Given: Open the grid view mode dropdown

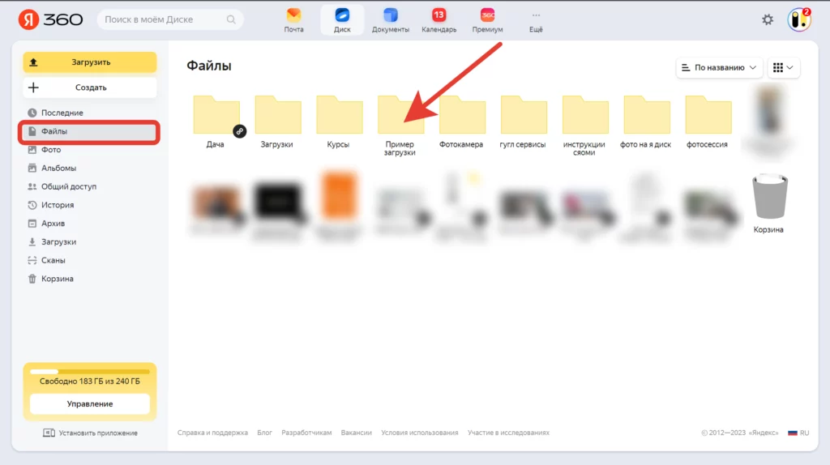Looking at the screenshot, I should (783, 67).
